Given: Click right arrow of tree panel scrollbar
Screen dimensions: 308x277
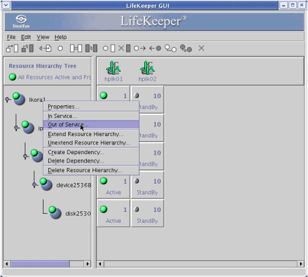Looking at the screenshot, I should [x=88, y=264].
